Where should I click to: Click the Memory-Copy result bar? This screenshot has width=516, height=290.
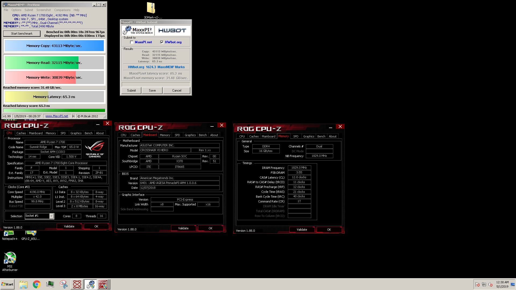[x=54, y=46]
